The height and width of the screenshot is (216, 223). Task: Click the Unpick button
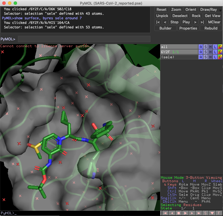coord(162,16)
